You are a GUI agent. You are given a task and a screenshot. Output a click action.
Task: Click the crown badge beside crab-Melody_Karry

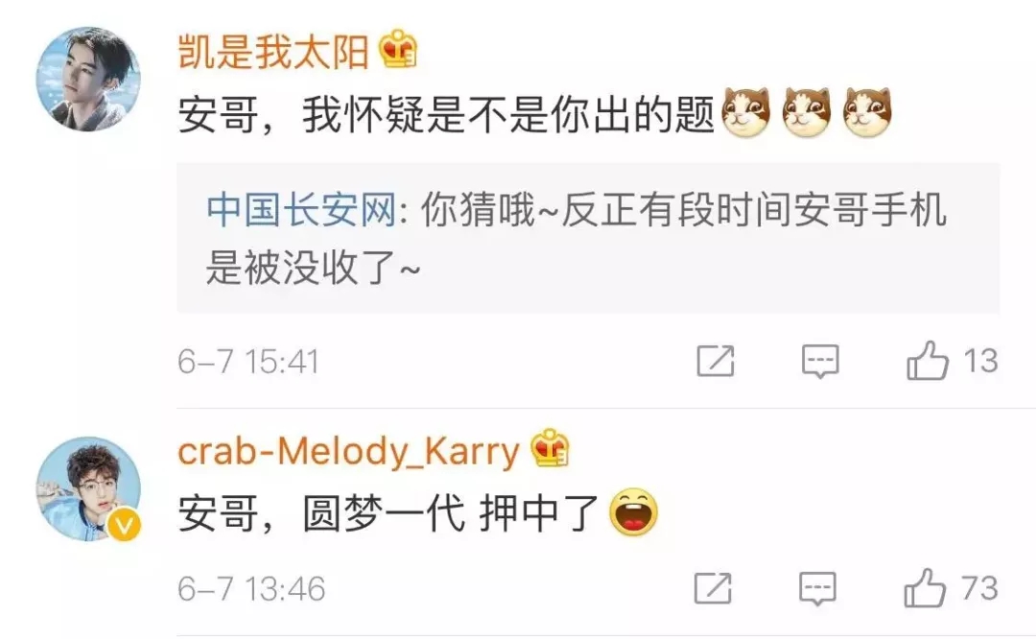click(x=551, y=448)
